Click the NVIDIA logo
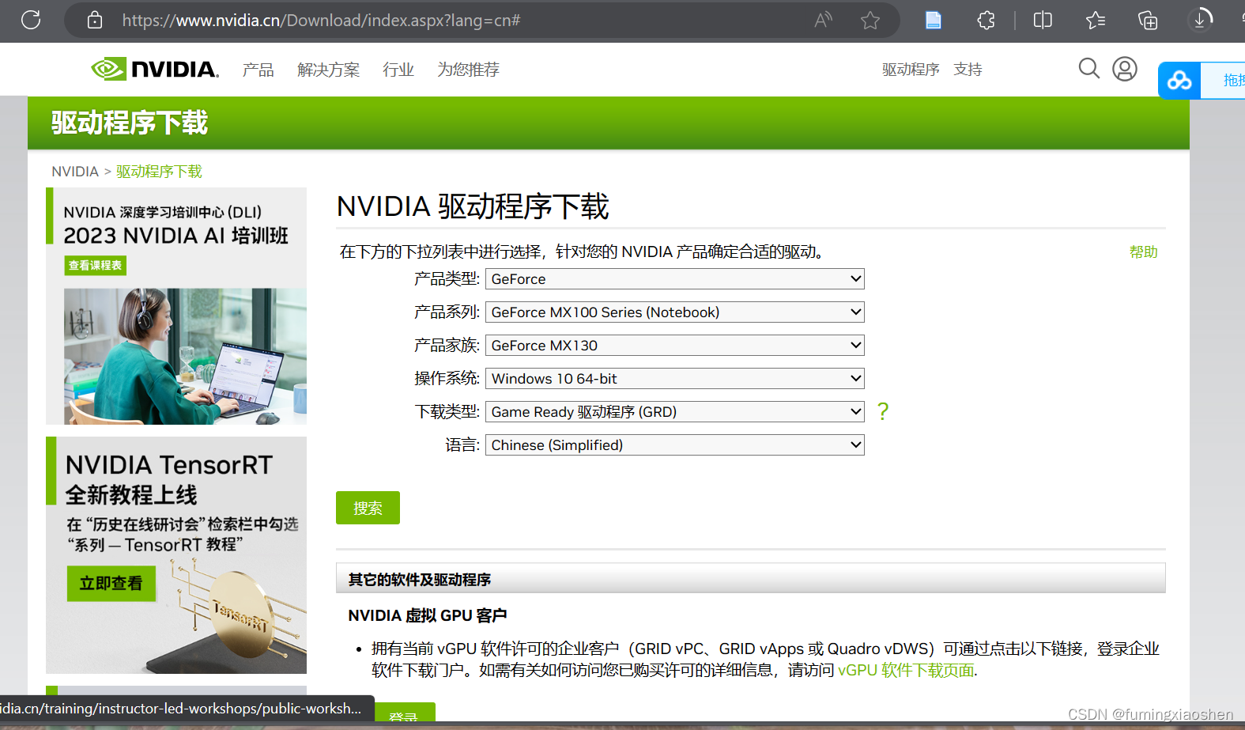 (x=155, y=69)
